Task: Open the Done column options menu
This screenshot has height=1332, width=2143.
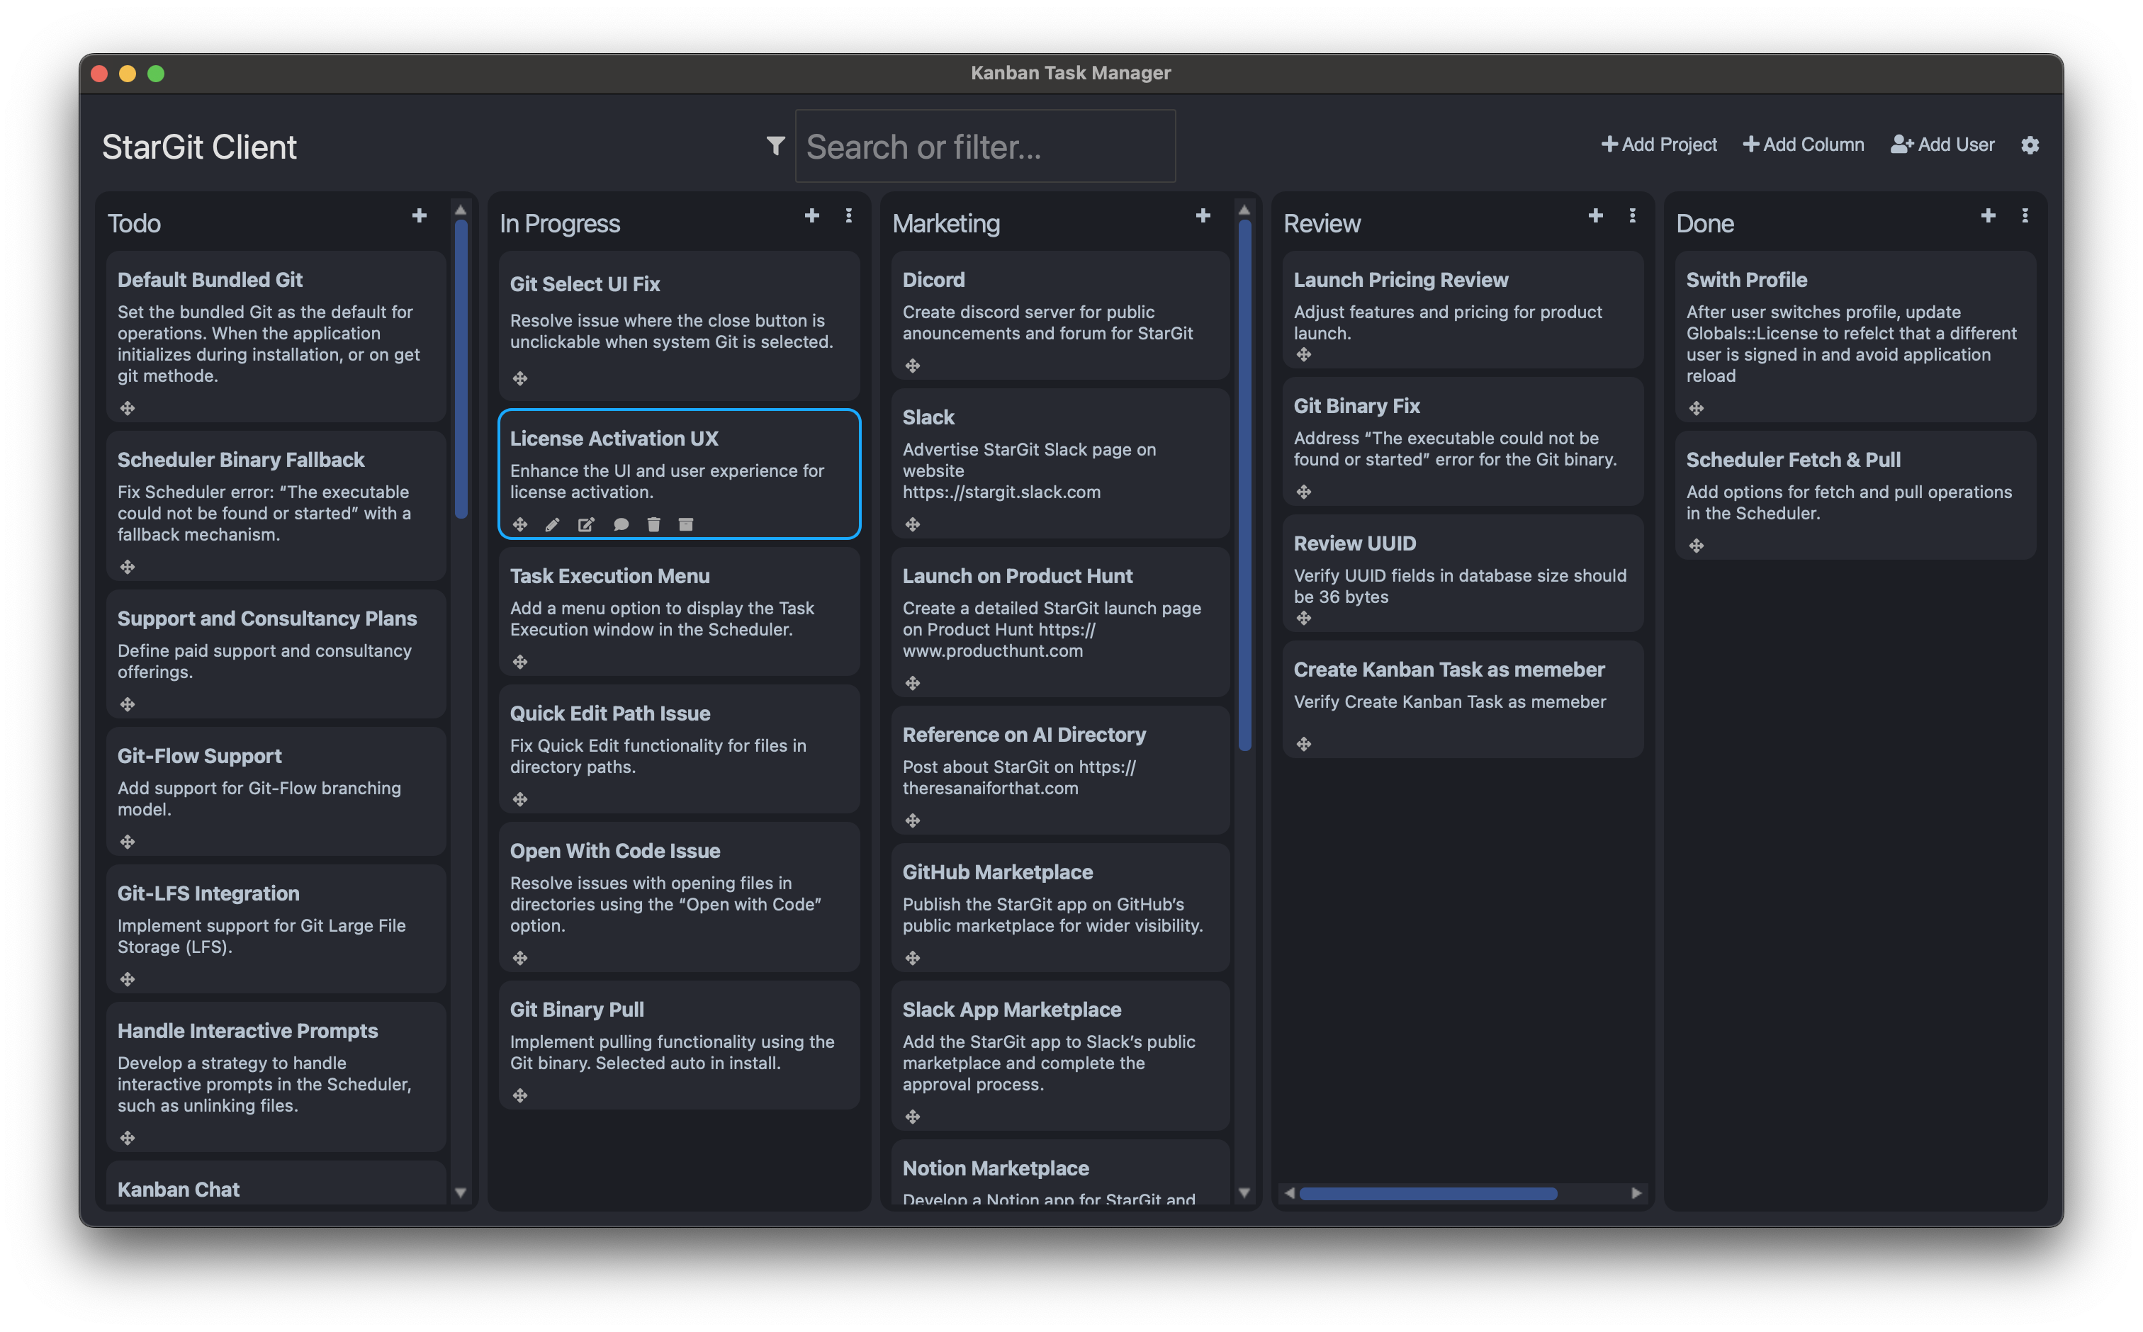Action: [2025, 215]
